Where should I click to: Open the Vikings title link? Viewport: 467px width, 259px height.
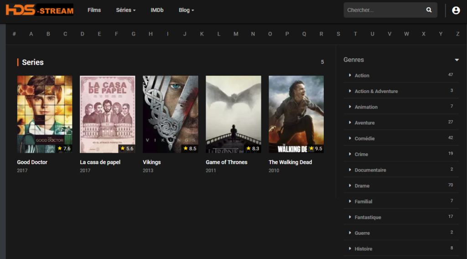[x=151, y=162]
